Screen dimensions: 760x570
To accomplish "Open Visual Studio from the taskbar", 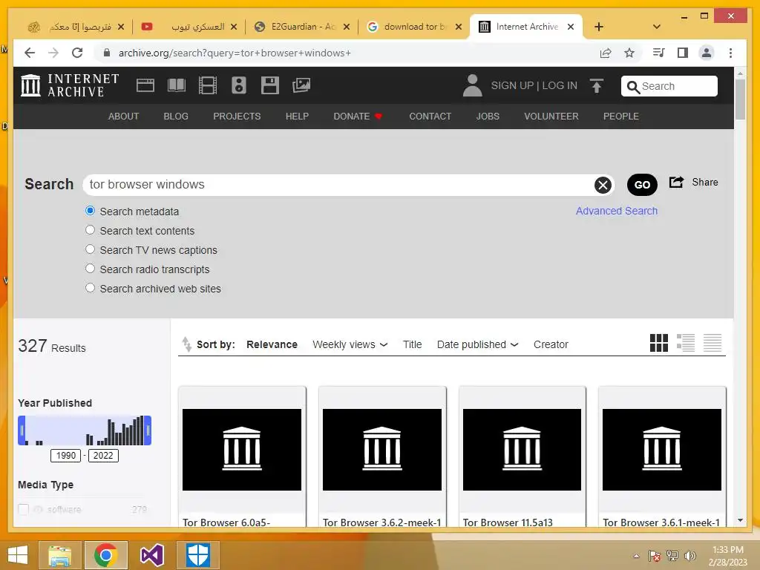I will coord(152,555).
